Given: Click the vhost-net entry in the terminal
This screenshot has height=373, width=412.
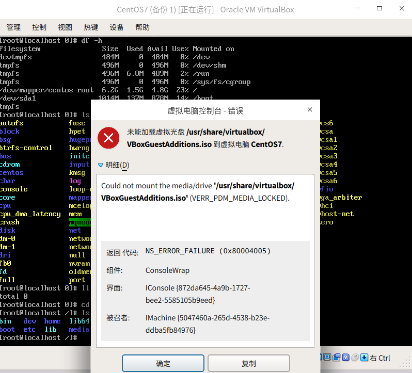Looking at the screenshot, I should coord(337,214).
